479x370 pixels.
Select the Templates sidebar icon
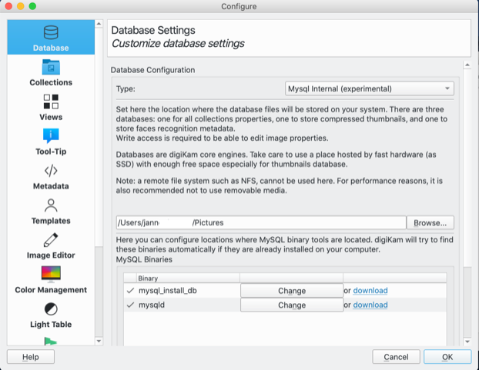[51, 206]
